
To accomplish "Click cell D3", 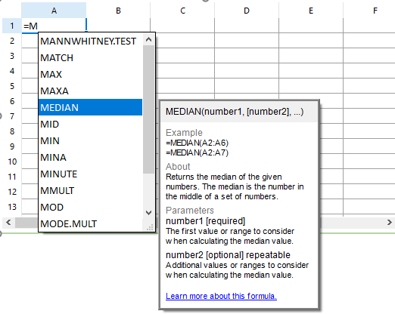I will 247,56.
